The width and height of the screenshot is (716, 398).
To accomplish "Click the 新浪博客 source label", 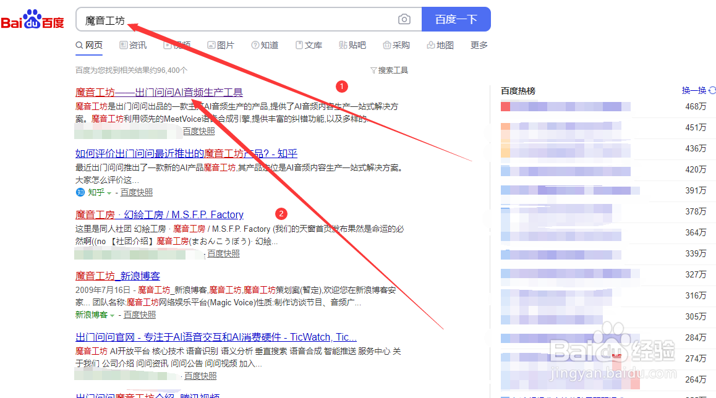I will click(x=92, y=315).
